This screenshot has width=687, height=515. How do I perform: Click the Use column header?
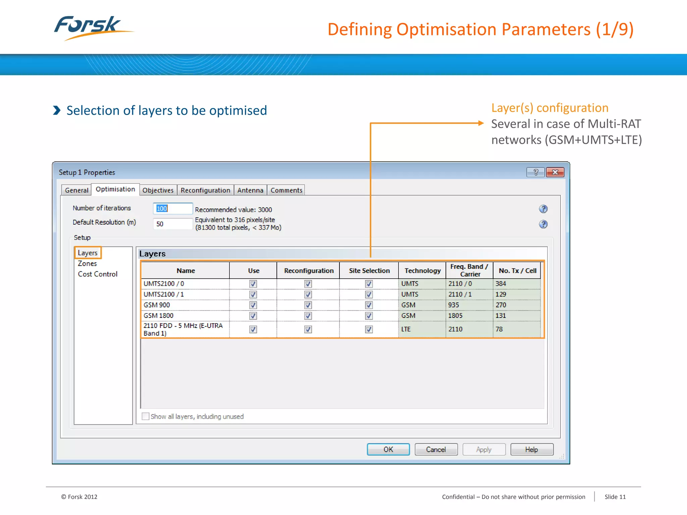point(253,271)
